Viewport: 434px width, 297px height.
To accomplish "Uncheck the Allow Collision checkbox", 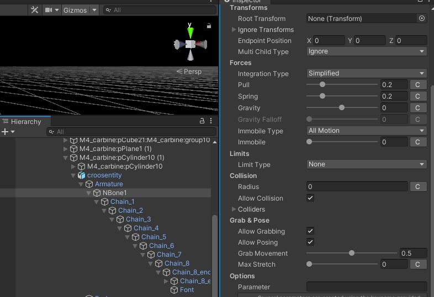I will click(310, 198).
